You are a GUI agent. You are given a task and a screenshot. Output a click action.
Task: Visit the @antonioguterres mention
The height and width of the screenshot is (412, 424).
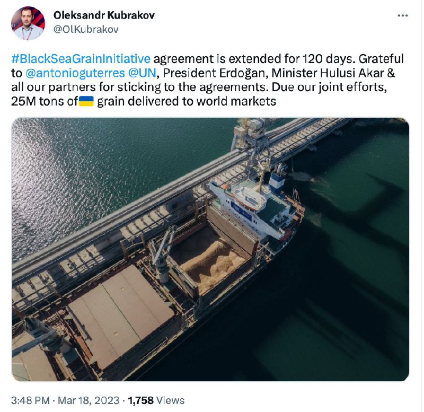point(75,73)
